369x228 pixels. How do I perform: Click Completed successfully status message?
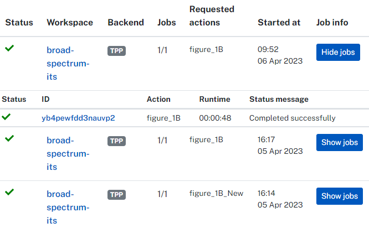pos(292,118)
